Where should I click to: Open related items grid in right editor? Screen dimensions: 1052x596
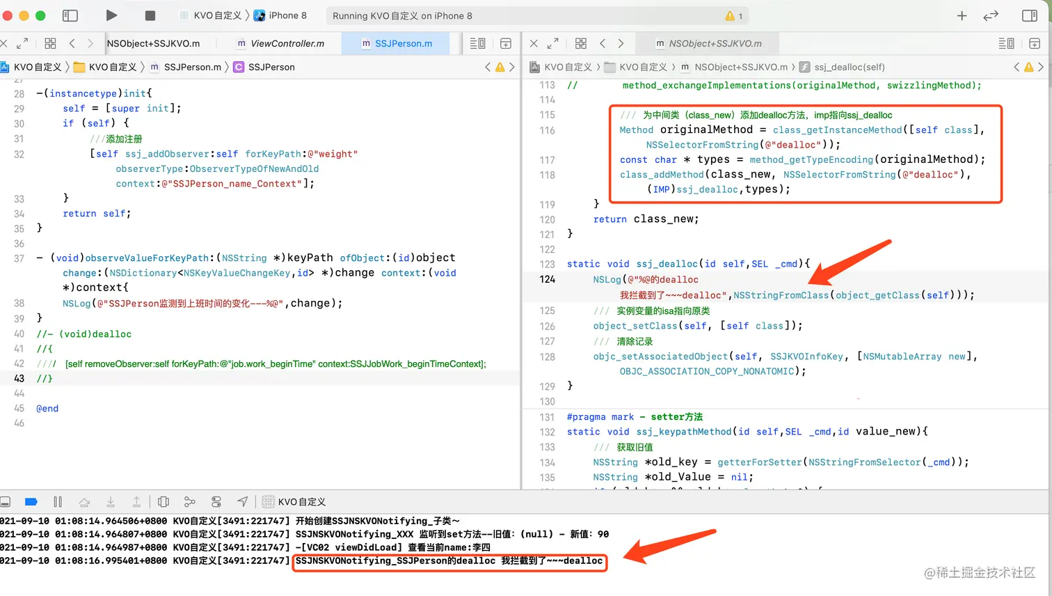581,43
